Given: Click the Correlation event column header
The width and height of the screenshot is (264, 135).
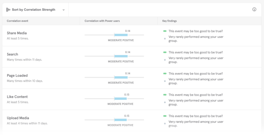Looking at the screenshot, I should click(18, 21).
